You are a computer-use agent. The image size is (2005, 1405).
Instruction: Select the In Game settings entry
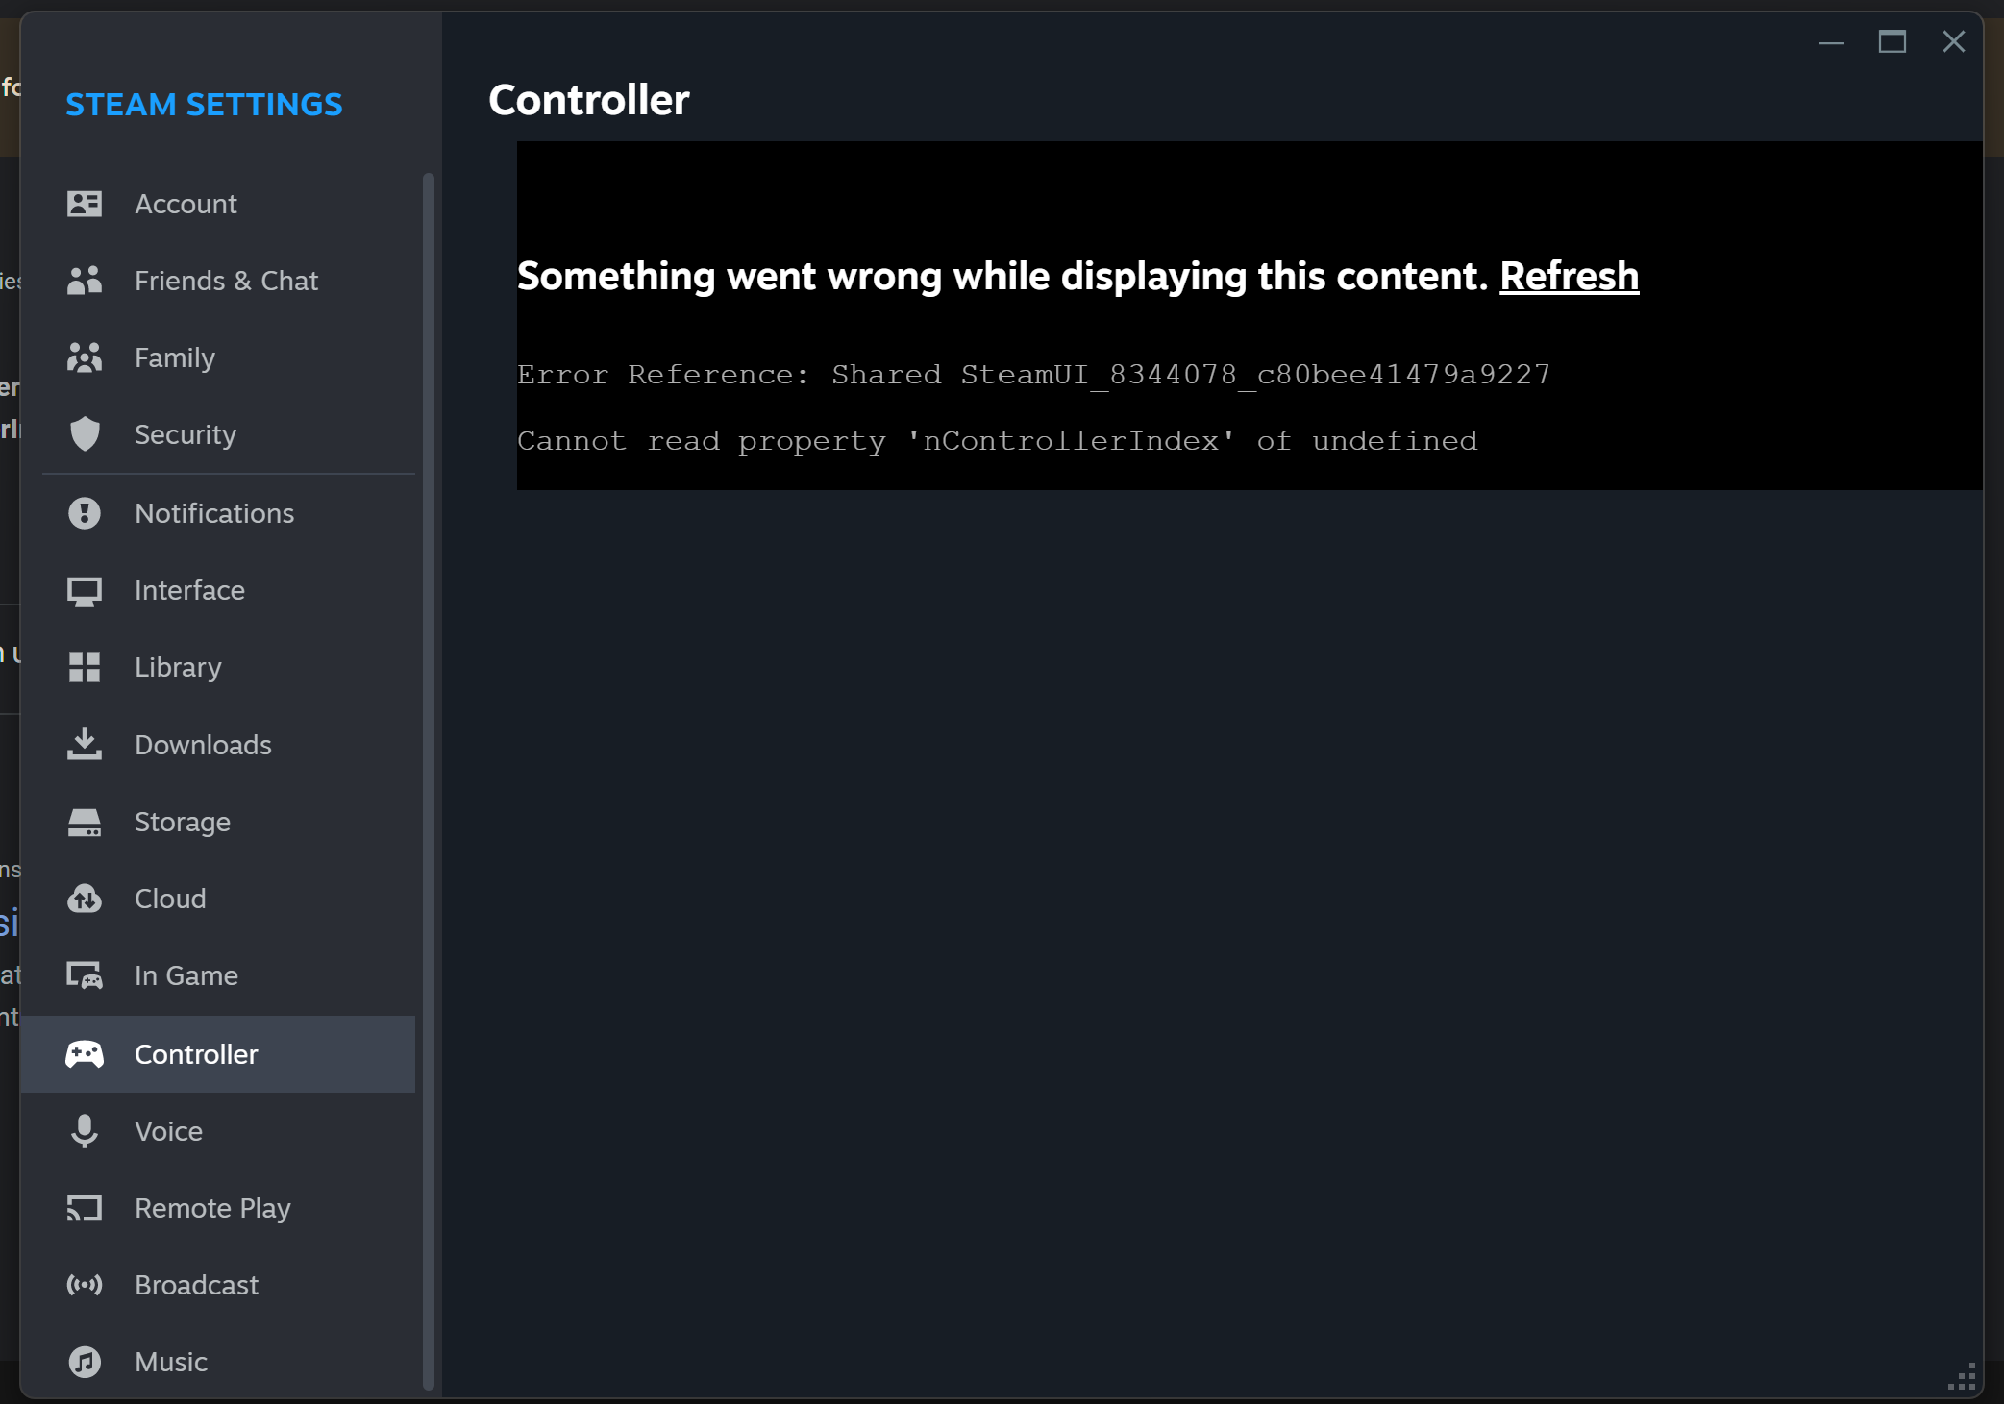pos(186,975)
